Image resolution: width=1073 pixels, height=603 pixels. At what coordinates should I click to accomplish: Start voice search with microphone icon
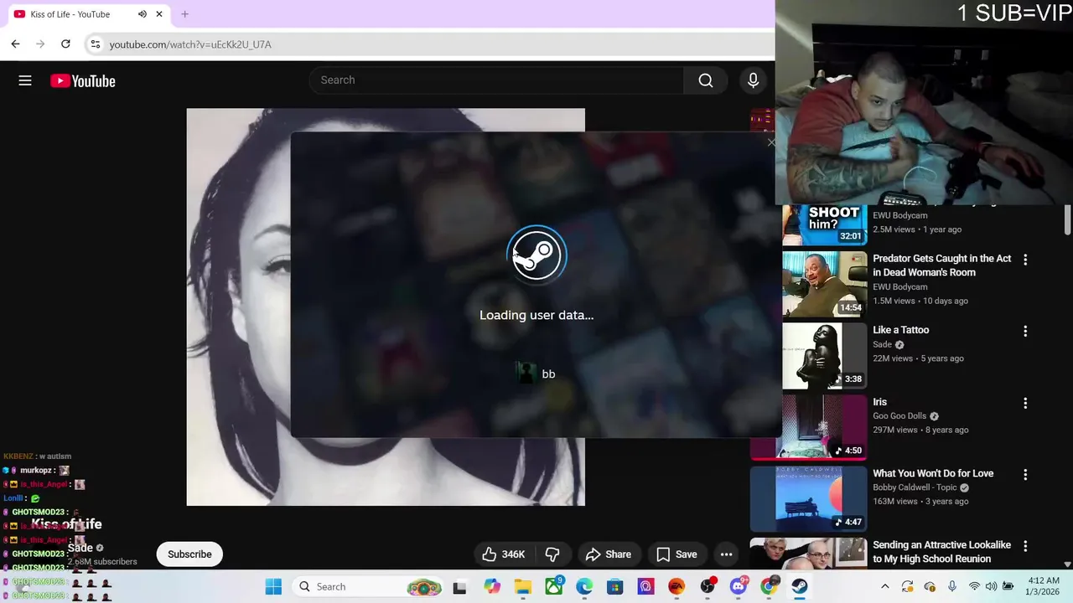click(x=753, y=80)
